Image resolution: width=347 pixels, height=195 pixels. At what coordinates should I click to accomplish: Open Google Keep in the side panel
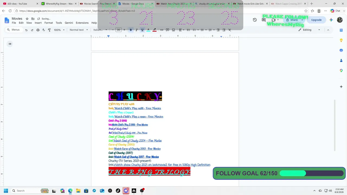tap(341, 40)
